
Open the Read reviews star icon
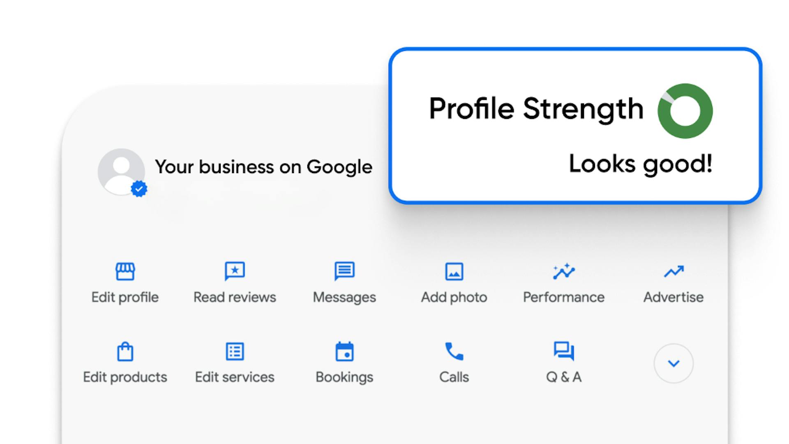coord(235,271)
